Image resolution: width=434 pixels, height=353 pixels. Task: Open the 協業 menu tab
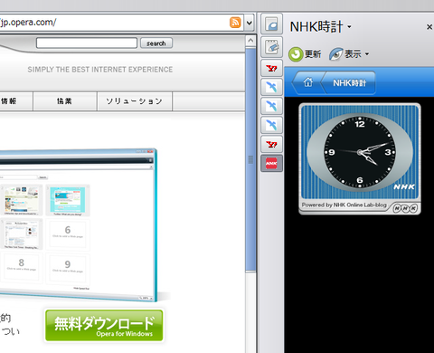point(65,101)
